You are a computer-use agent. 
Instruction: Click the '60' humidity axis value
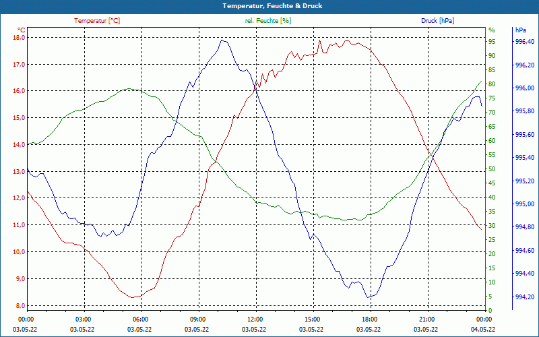pos(492,141)
